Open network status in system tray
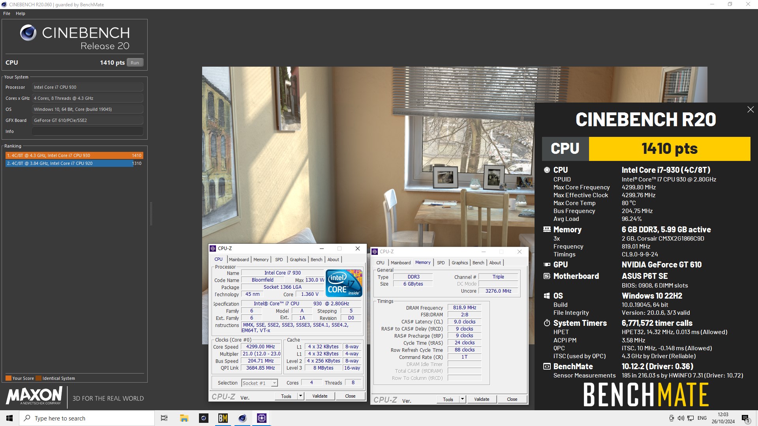The image size is (758, 426). pyautogui.click(x=690, y=418)
